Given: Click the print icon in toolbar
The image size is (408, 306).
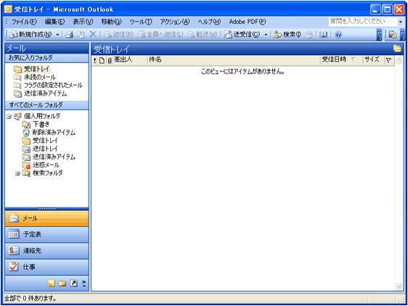Looking at the screenshot, I should [69, 35].
